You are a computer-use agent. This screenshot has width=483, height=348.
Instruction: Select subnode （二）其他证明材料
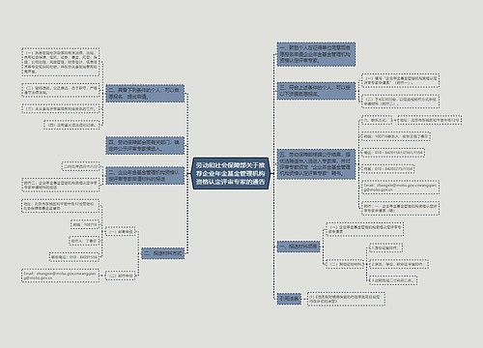[346, 264]
